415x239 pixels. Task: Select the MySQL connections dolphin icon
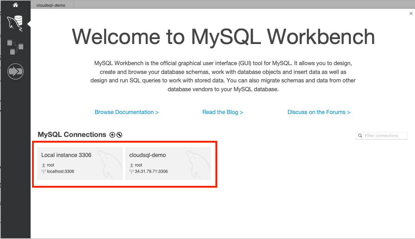click(15, 24)
